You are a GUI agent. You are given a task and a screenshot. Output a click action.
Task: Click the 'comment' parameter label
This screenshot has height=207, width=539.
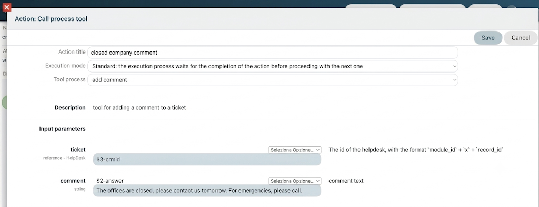73,181
